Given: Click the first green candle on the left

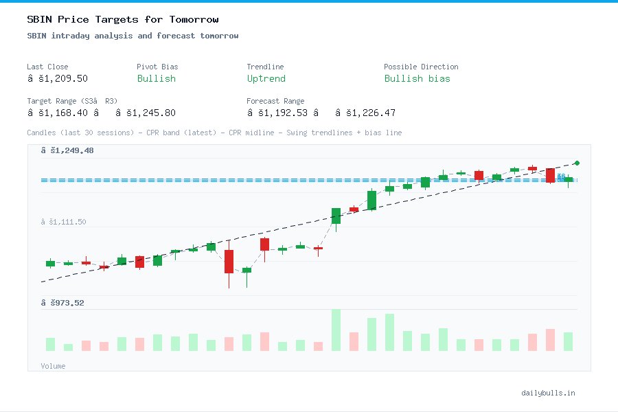Looking at the screenshot, I should (x=49, y=263).
